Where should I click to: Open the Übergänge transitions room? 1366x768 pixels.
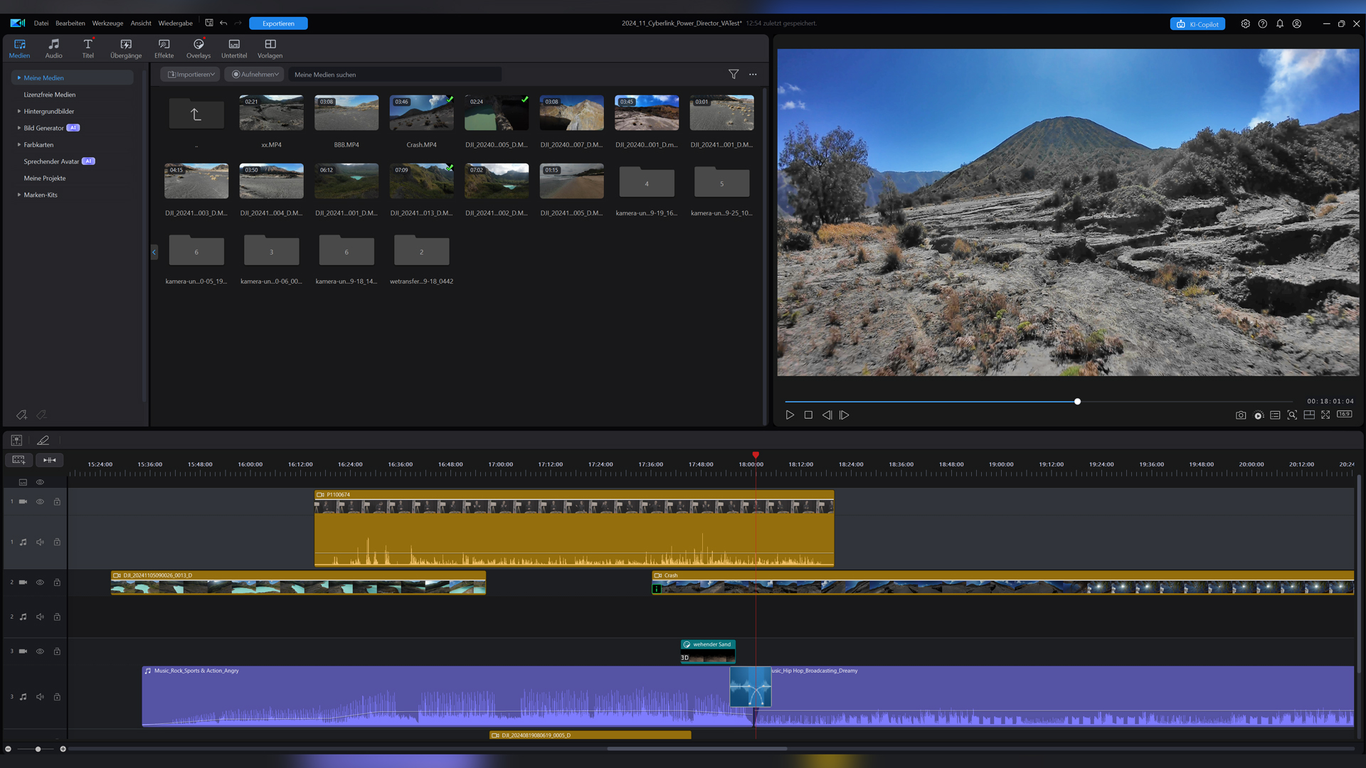[126, 48]
